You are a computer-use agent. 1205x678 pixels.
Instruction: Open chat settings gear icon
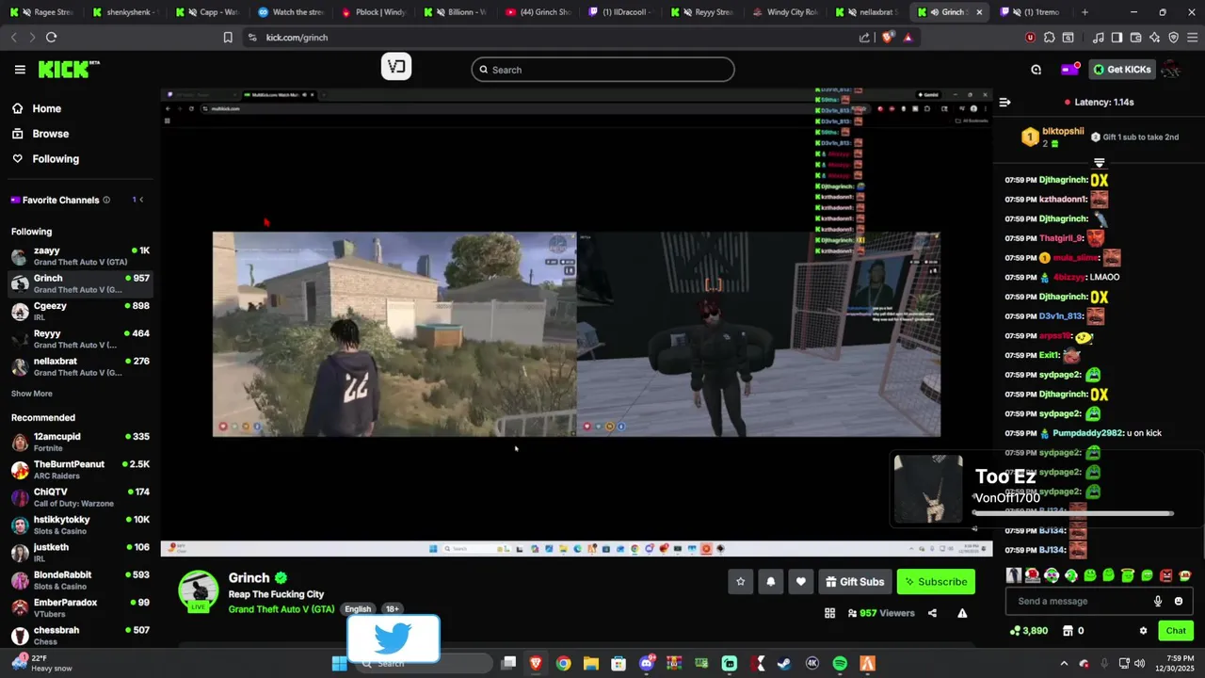tap(1143, 631)
